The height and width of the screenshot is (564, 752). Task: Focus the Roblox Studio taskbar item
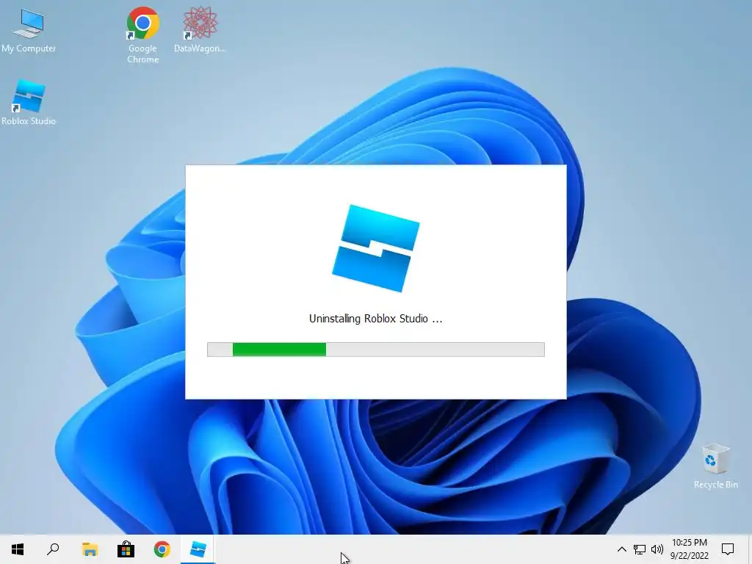coord(198,549)
